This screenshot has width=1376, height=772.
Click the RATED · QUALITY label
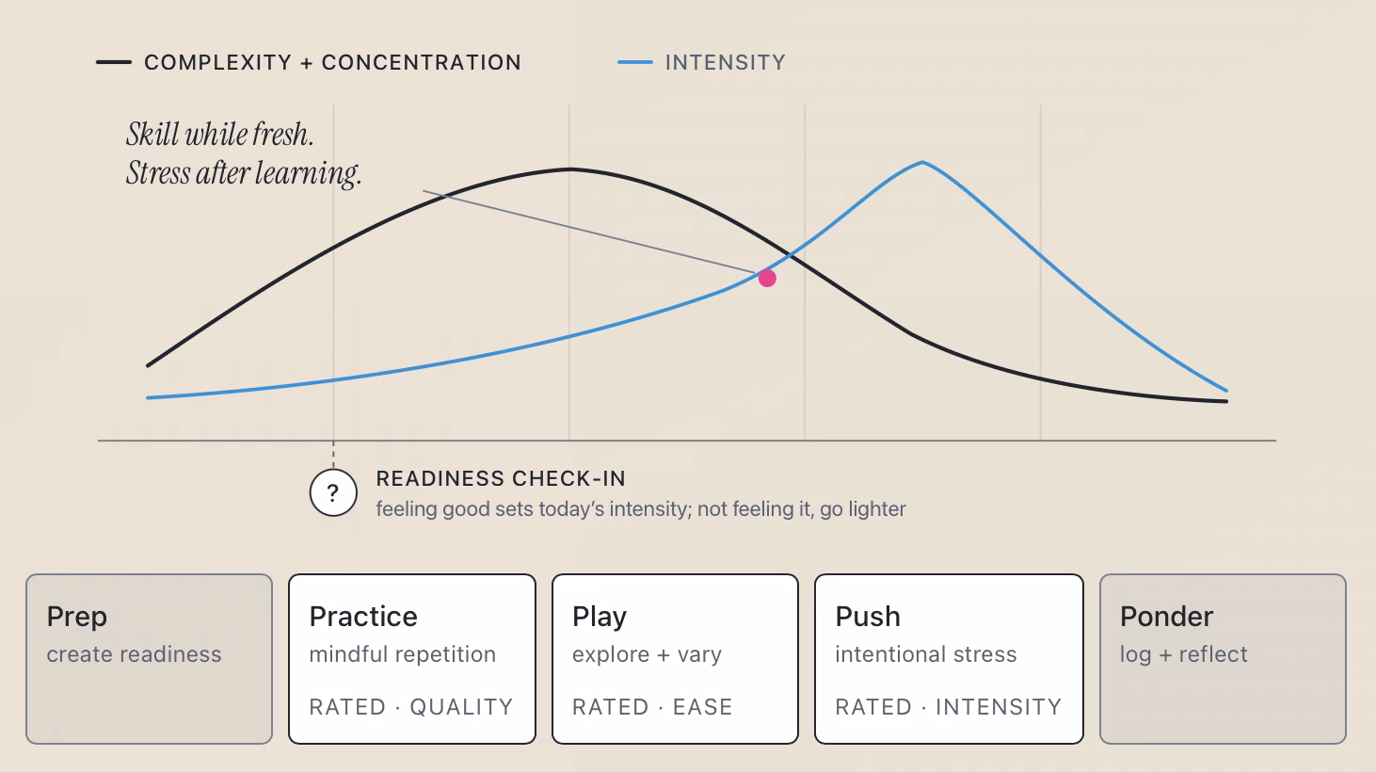411,707
